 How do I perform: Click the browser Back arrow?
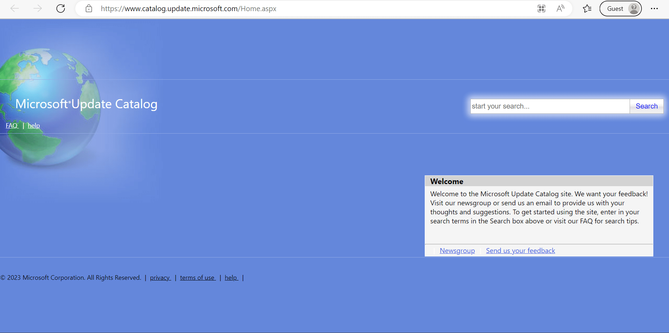[x=15, y=9]
